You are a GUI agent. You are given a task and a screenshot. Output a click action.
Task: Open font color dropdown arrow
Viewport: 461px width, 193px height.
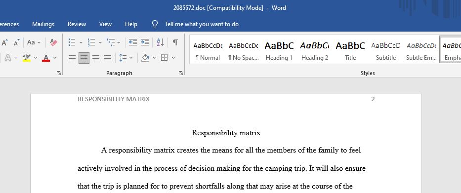[x=55, y=58]
